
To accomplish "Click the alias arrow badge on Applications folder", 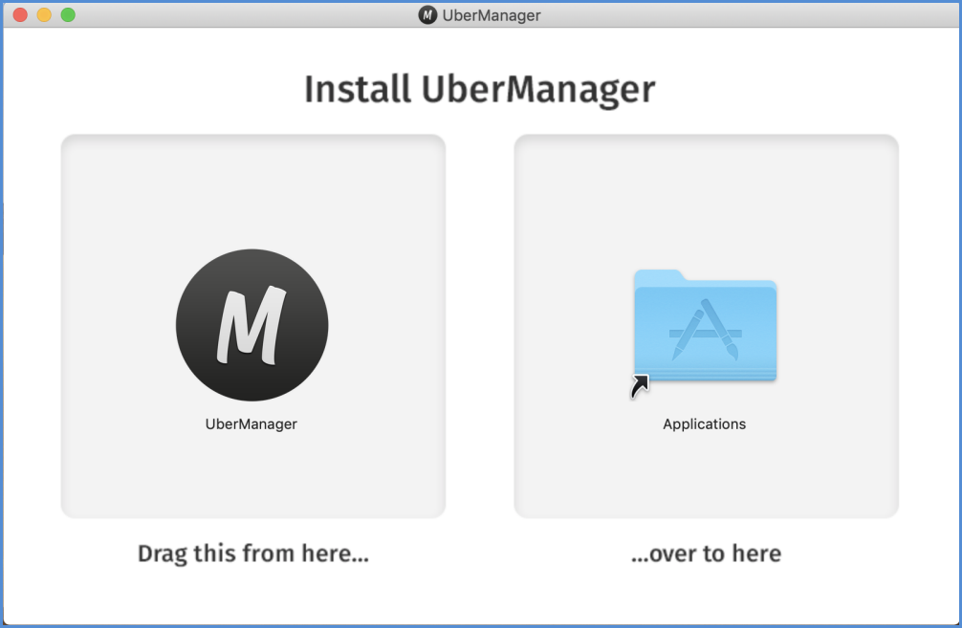I will [640, 386].
